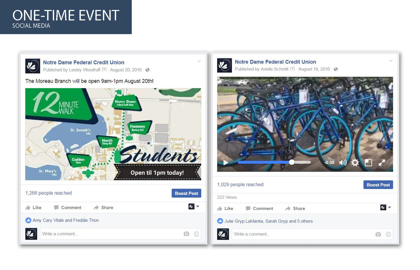Open video settings gear icon

coord(355,163)
